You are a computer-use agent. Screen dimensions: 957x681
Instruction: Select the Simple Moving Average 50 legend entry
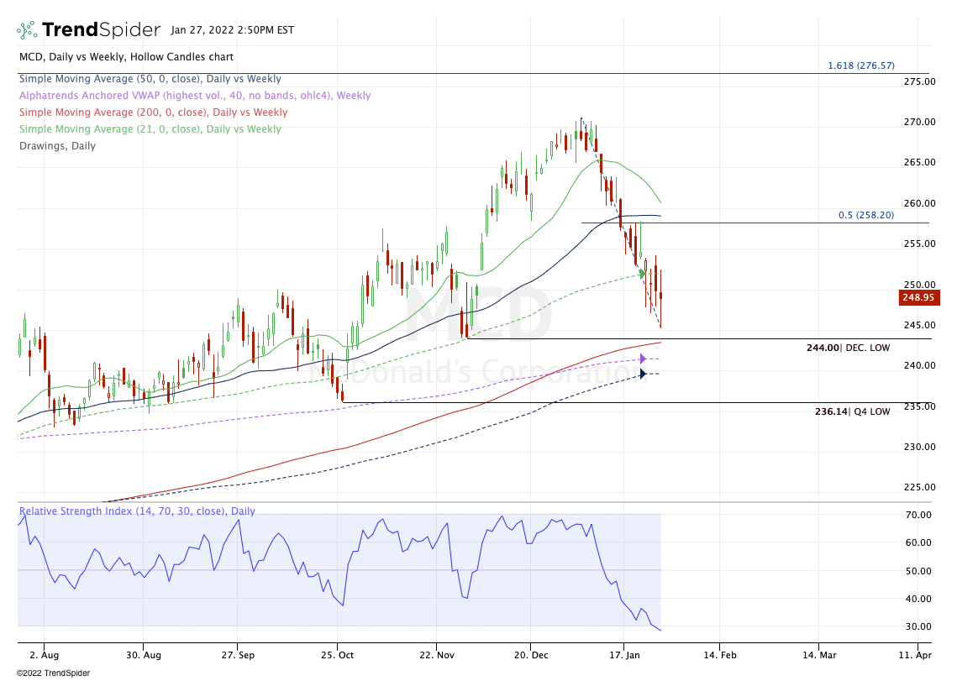click(x=150, y=79)
